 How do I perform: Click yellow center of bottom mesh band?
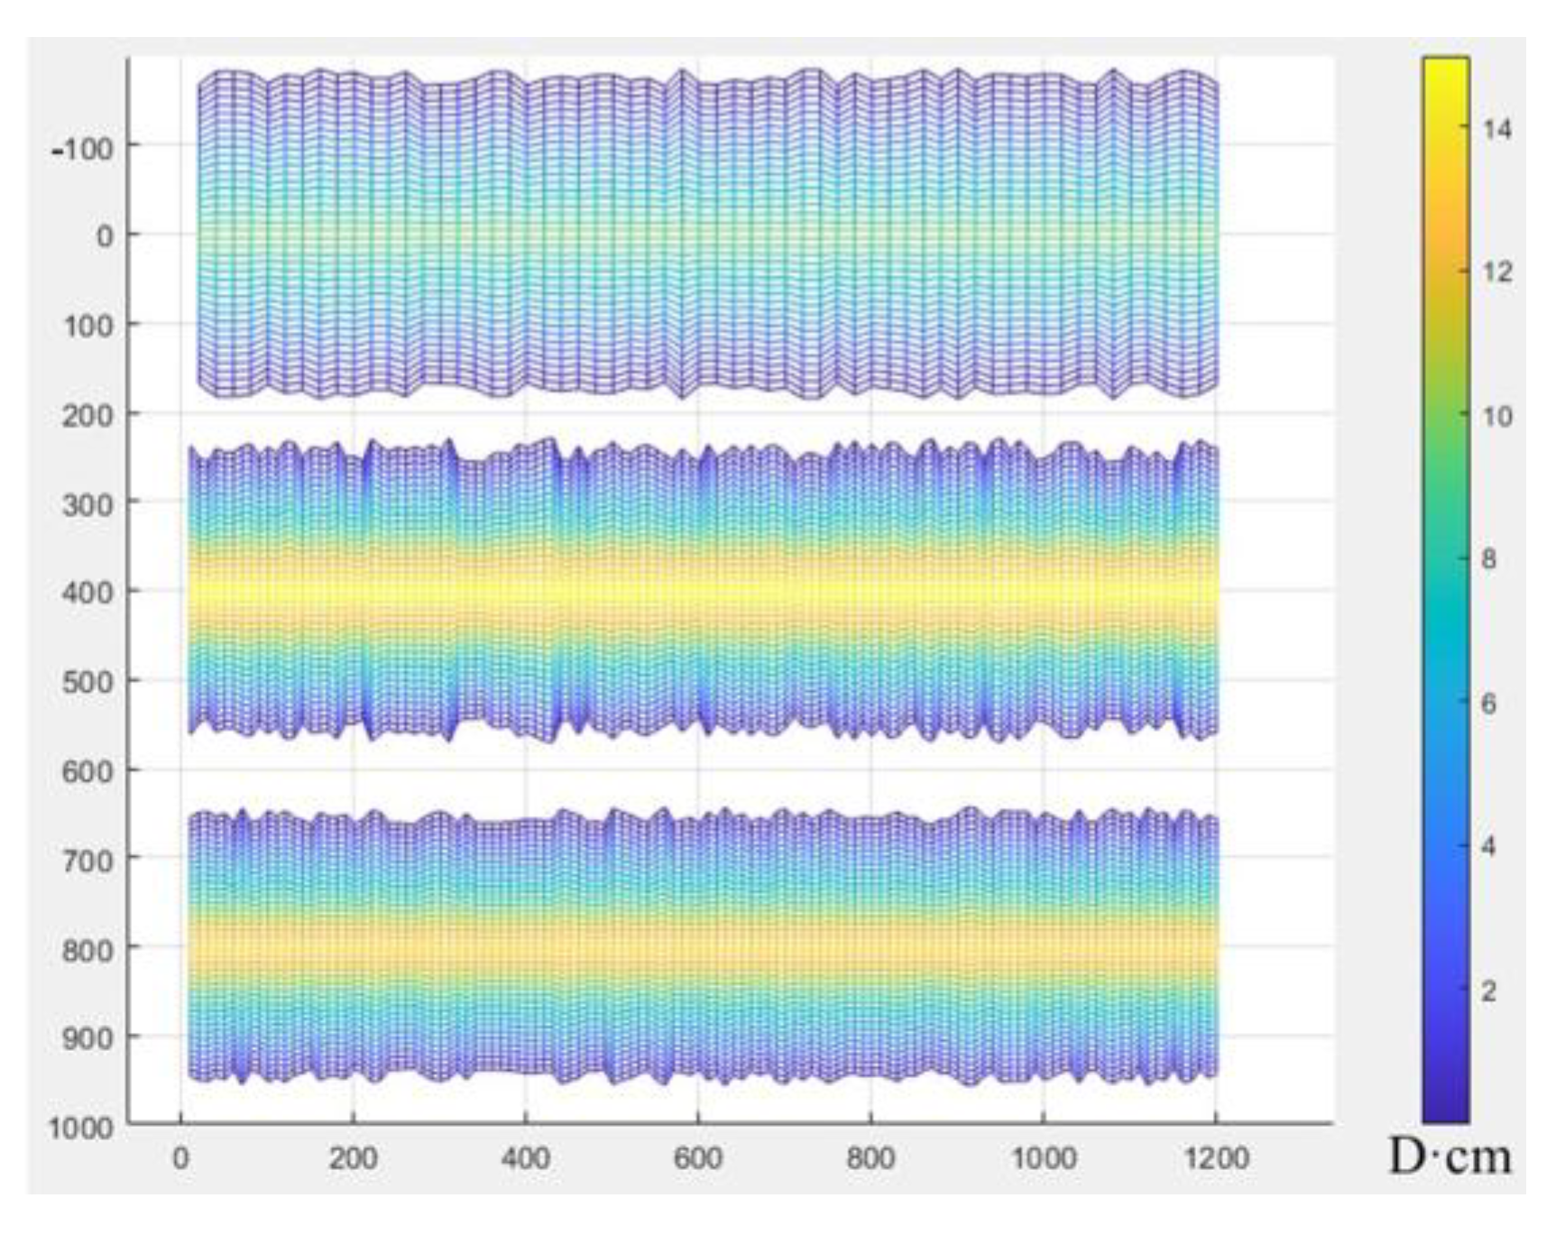point(704,945)
